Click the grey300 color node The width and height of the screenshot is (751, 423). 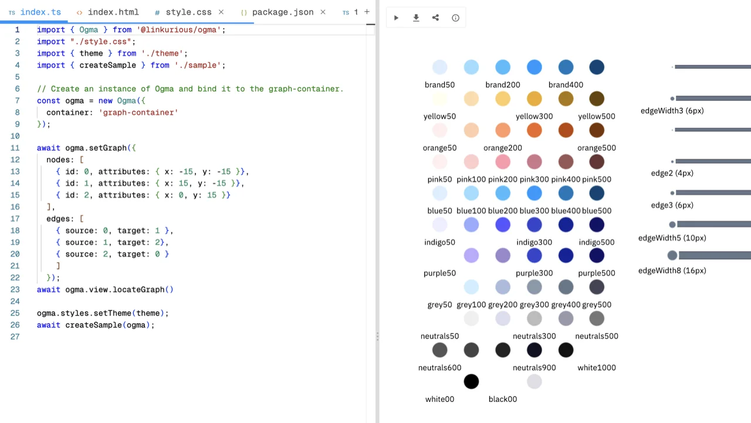click(534, 287)
